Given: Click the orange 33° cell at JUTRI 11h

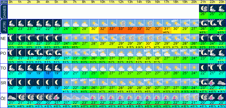Looking at the screenshot, I should 112,28.
